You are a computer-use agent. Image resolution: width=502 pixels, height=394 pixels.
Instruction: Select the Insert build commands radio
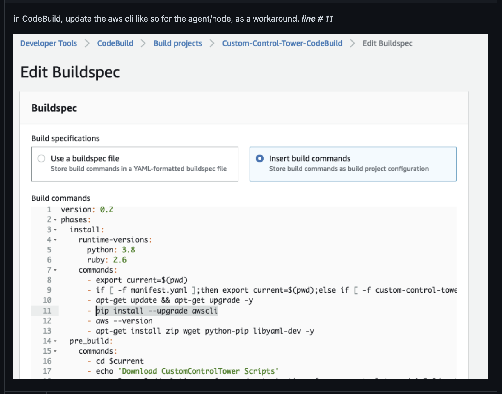click(x=259, y=159)
